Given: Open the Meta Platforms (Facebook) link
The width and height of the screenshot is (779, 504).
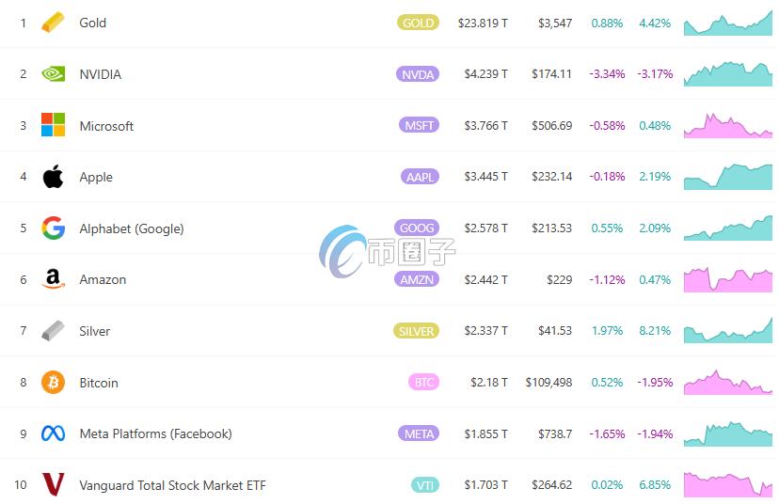Looking at the screenshot, I should point(155,433).
